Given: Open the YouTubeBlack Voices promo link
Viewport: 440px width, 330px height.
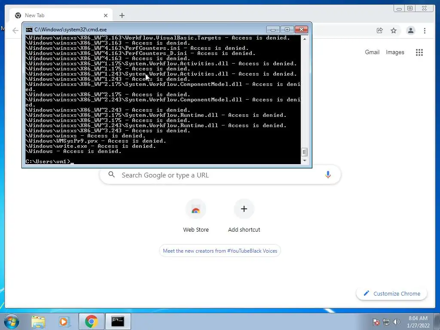Looking at the screenshot, I should pyautogui.click(x=220, y=251).
